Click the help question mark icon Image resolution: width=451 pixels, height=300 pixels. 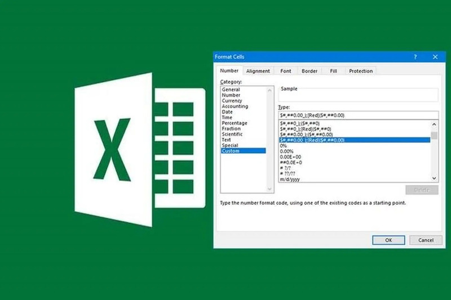click(x=415, y=57)
